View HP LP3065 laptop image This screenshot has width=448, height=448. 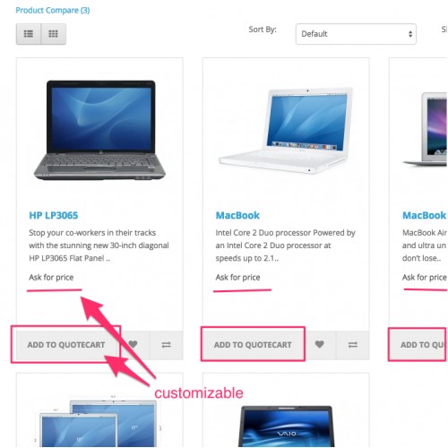pos(99,130)
